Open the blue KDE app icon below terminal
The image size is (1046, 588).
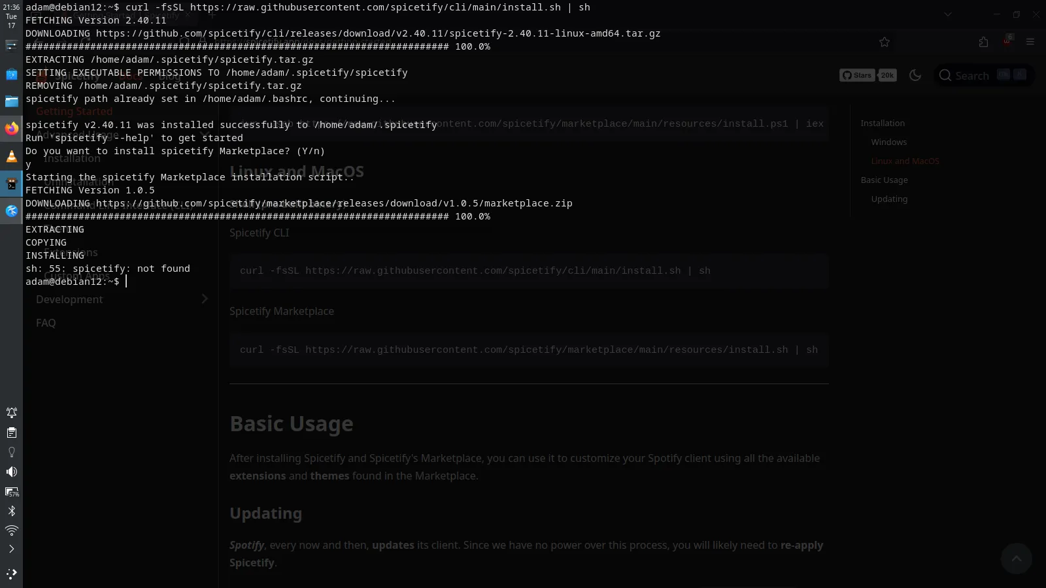click(12, 210)
